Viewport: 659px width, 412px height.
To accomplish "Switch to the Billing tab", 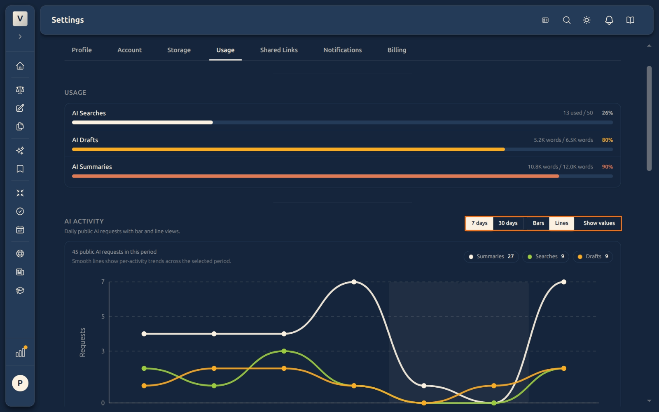I will tap(397, 50).
